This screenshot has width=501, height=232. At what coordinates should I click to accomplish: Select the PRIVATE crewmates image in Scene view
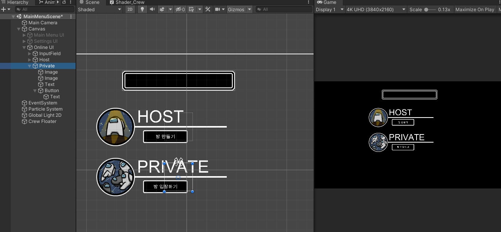click(x=115, y=177)
